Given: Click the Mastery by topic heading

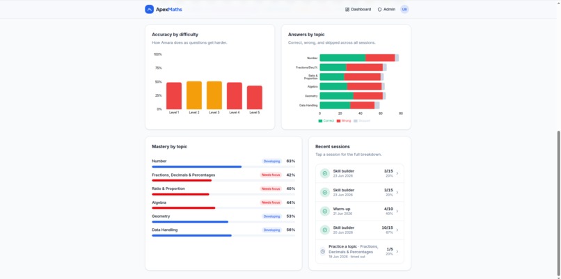Looking at the screenshot, I should coord(169,147).
